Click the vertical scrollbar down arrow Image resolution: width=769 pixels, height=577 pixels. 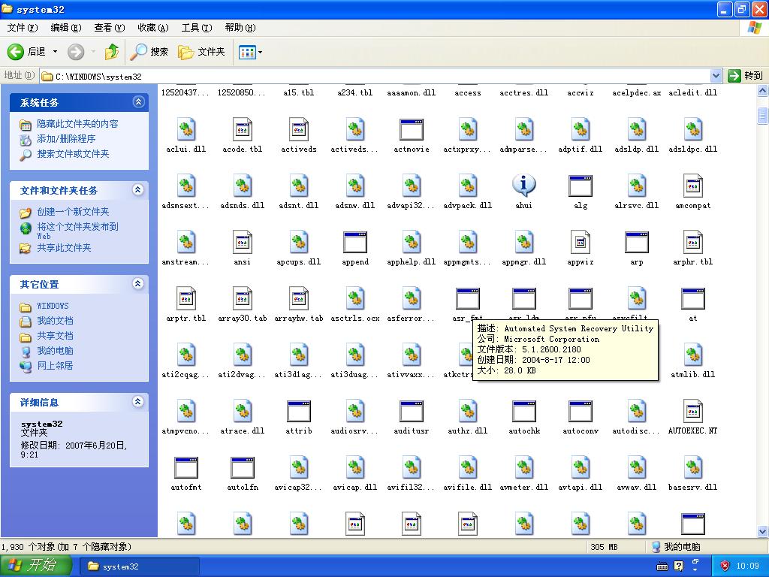click(762, 531)
